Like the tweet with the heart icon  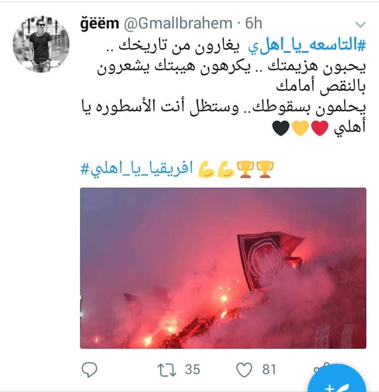[244, 370]
